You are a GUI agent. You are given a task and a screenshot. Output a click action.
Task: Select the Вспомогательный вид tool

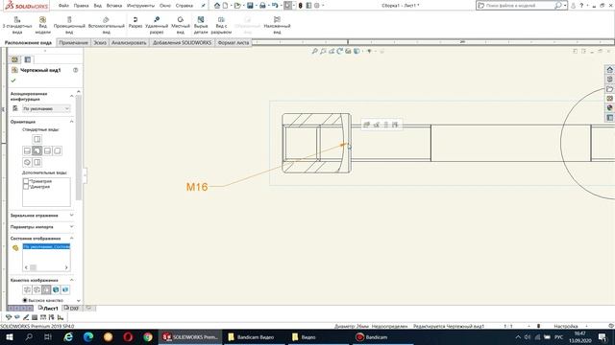pos(107,26)
